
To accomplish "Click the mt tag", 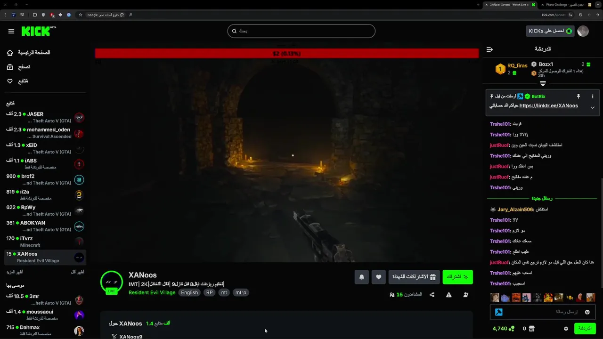I will tap(224, 292).
